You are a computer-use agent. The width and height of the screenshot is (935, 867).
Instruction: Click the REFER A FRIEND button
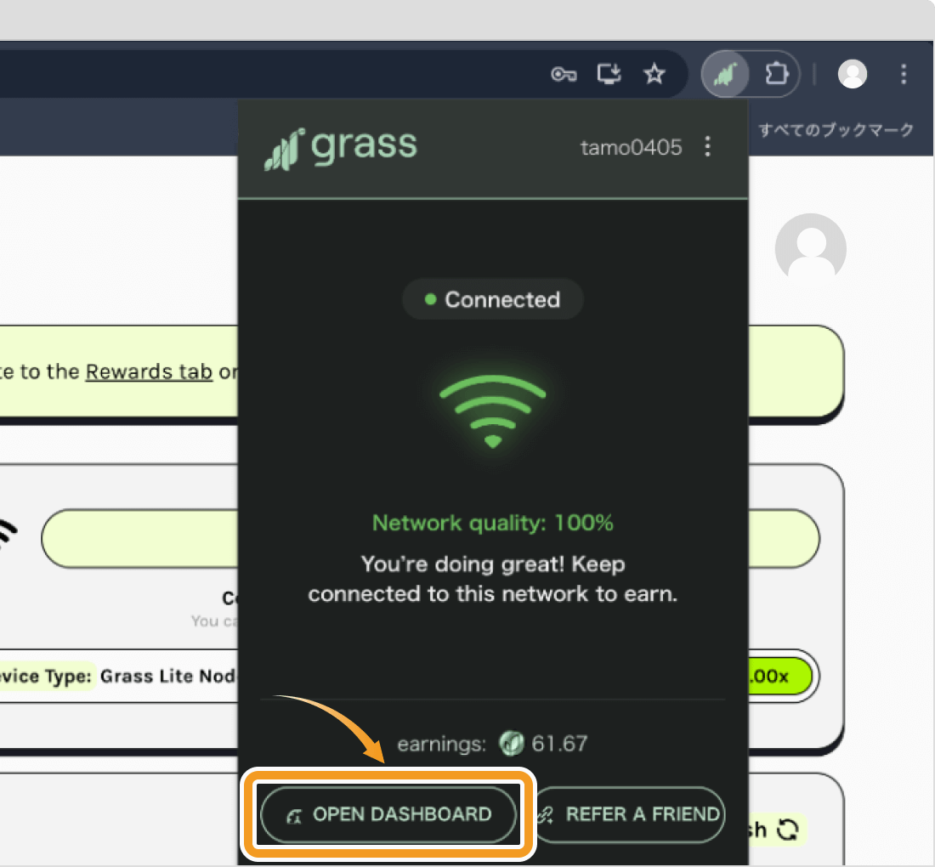tap(630, 814)
